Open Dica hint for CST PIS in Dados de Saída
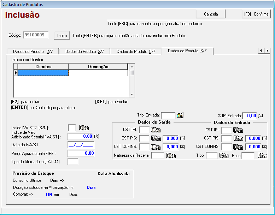The width and height of the screenshot is (275, 215). (x=156, y=138)
